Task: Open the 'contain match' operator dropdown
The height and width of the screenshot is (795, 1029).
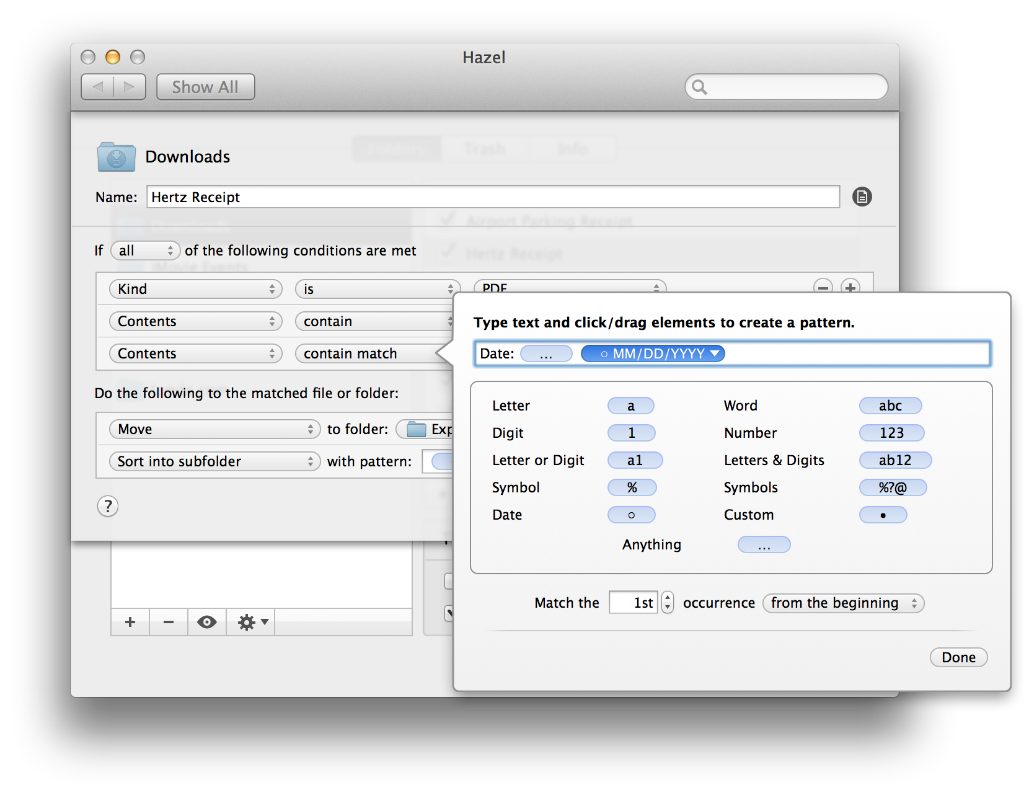Action: tap(371, 353)
